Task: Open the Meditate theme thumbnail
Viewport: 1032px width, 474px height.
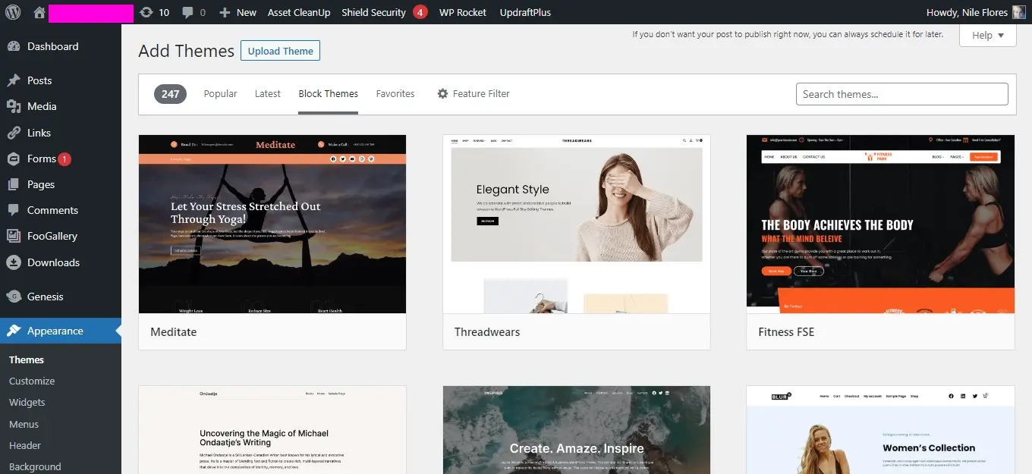Action: coord(272,224)
